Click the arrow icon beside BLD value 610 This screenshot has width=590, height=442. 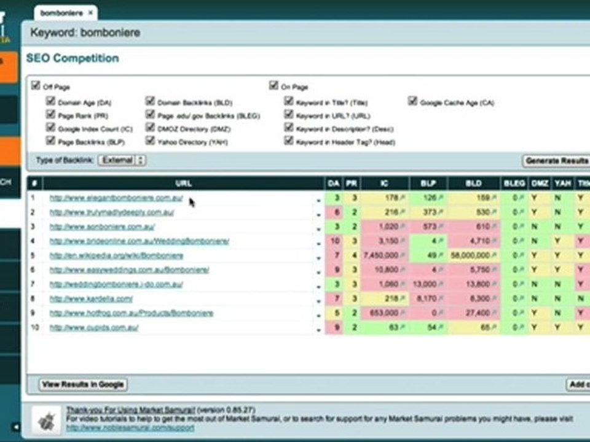pos(494,227)
